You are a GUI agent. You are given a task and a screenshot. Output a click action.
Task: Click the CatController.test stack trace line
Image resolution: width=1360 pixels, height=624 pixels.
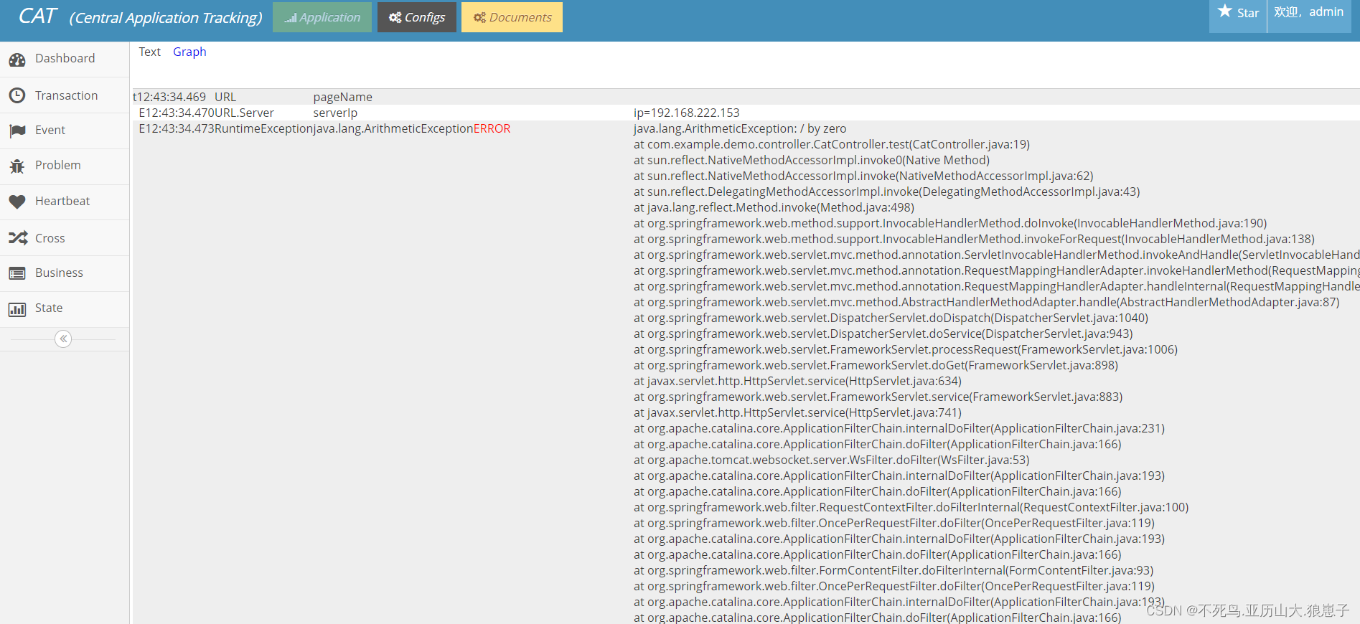[x=832, y=145]
